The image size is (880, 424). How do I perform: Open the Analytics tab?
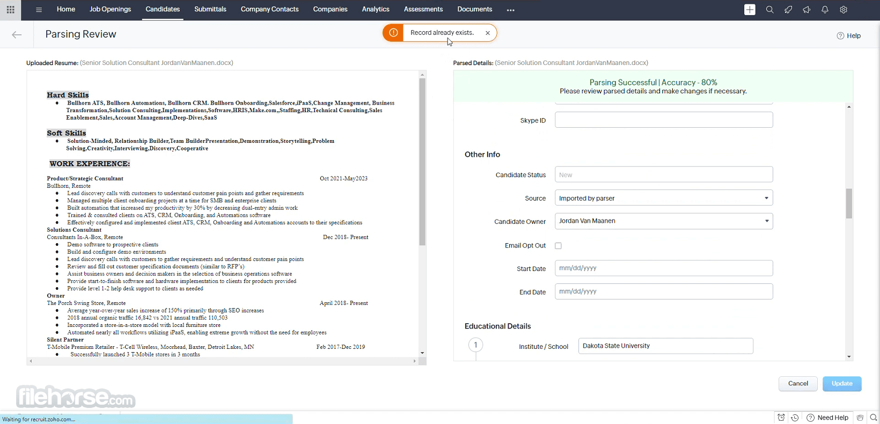pos(376,9)
